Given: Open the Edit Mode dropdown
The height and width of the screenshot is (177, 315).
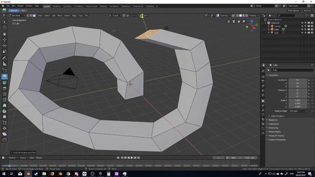Looking at the screenshot, I should pos(17,15).
